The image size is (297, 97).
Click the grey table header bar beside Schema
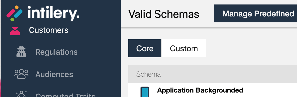pyautogui.click(x=227, y=74)
